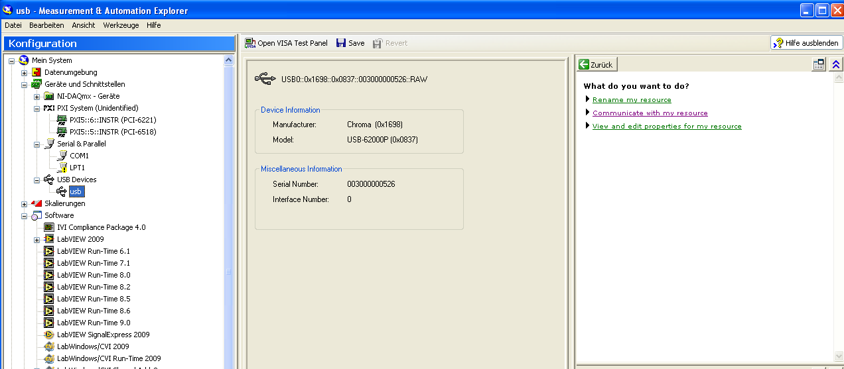Viewport: 844px width, 369px height.
Task: Click the LabVIEW 2009 icon
Action: point(49,239)
